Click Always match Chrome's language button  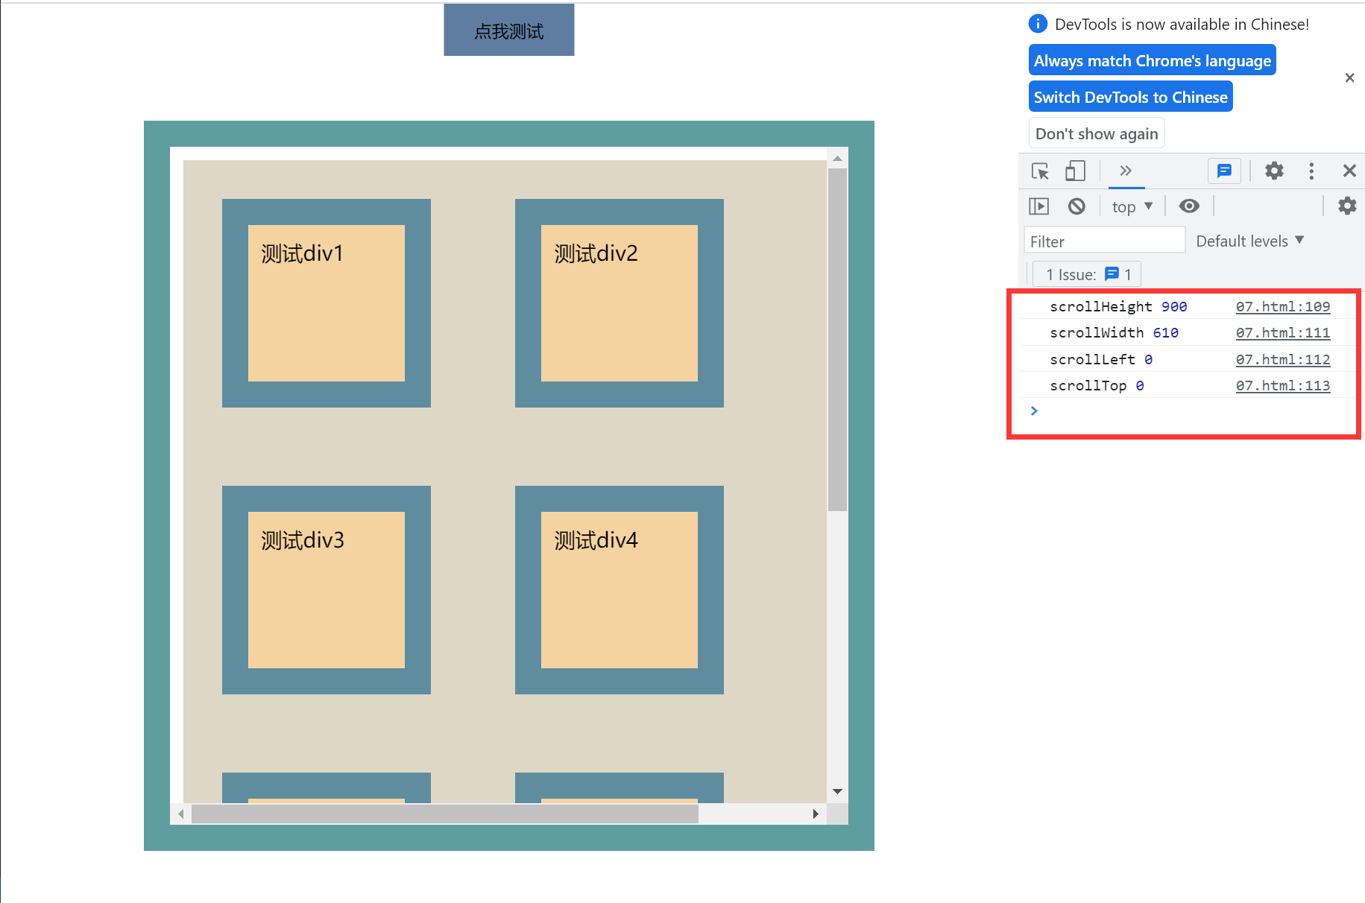pyautogui.click(x=1153, y=60)
